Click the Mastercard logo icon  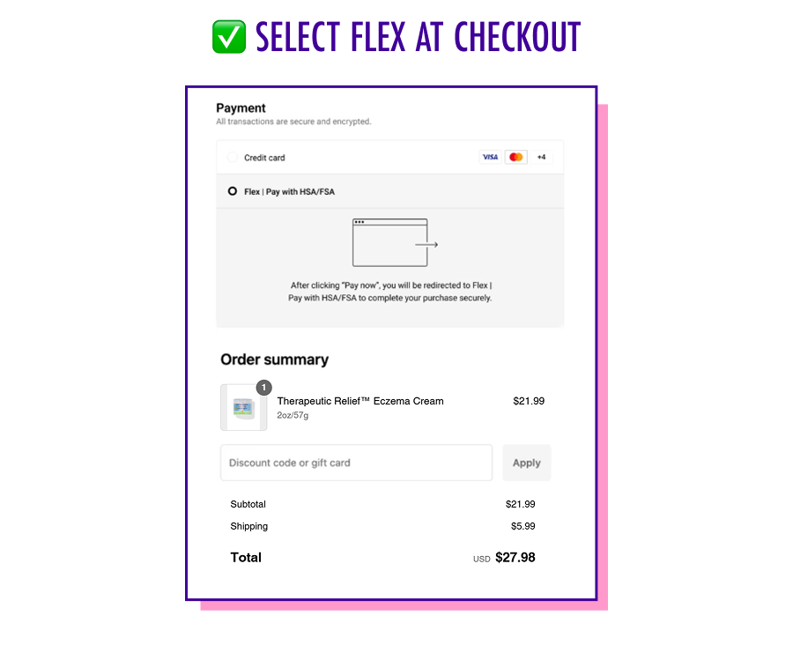(x=515, y=157)
